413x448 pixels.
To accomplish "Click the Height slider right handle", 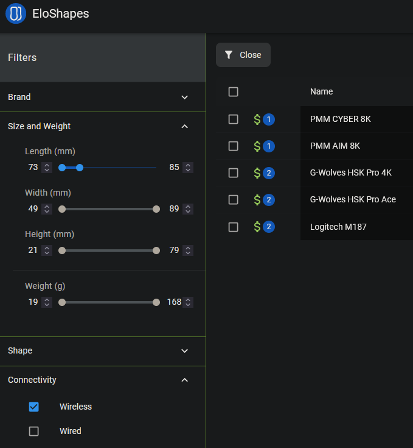I will [x=156, y=251].
